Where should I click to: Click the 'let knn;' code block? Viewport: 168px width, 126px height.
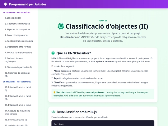click(x=103, y=123)
